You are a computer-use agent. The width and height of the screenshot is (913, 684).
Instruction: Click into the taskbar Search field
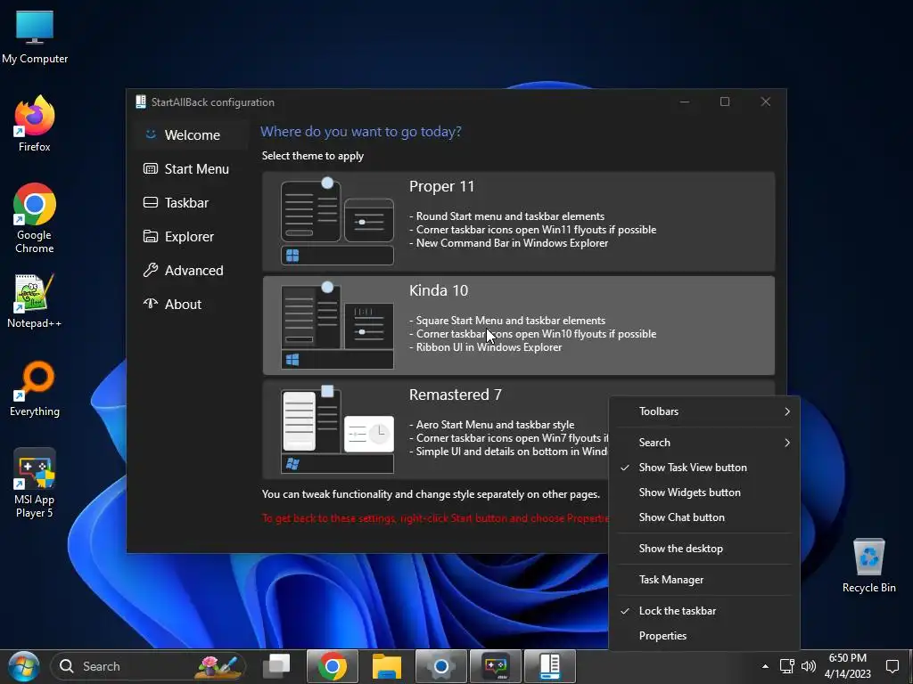point(148,666)
